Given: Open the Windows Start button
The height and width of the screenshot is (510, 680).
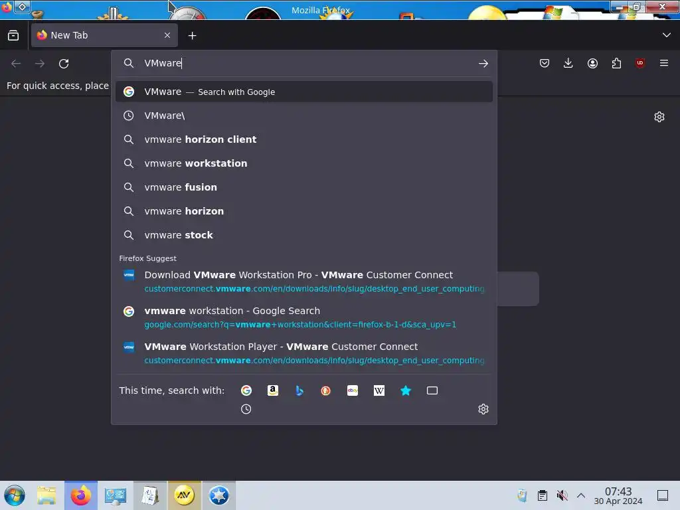Looking at the screenshot, I should click(15, 495).
